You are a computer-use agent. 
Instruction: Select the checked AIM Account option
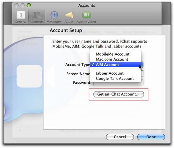click(116, 65)
